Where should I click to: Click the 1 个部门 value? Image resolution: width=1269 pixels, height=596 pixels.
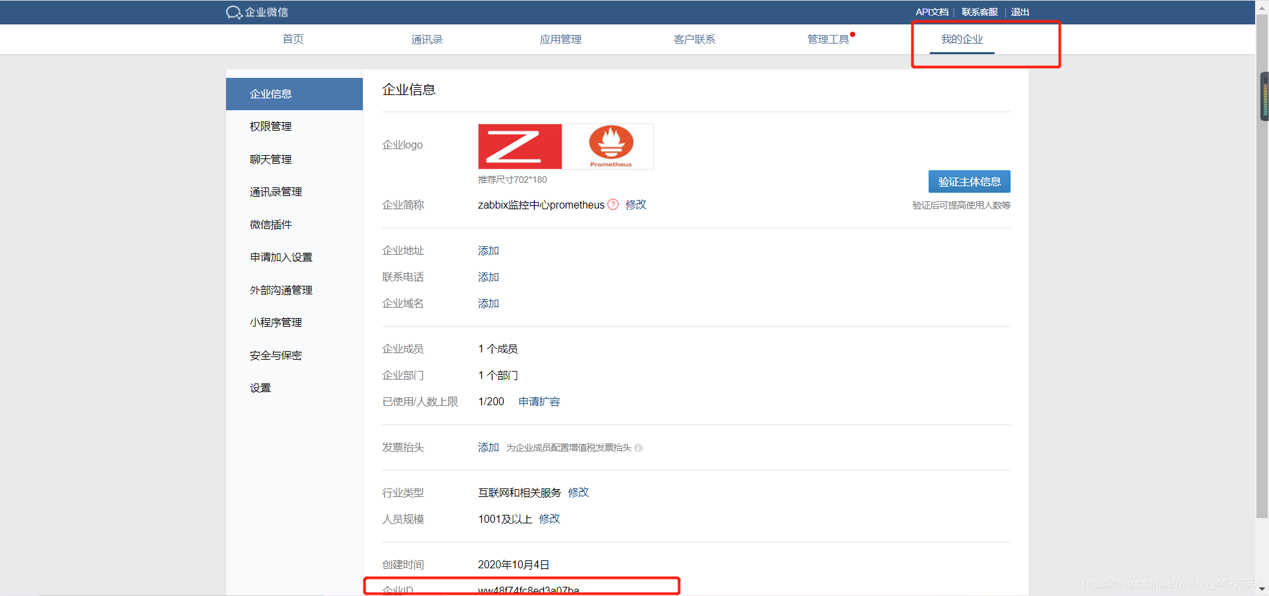point(498,375)
